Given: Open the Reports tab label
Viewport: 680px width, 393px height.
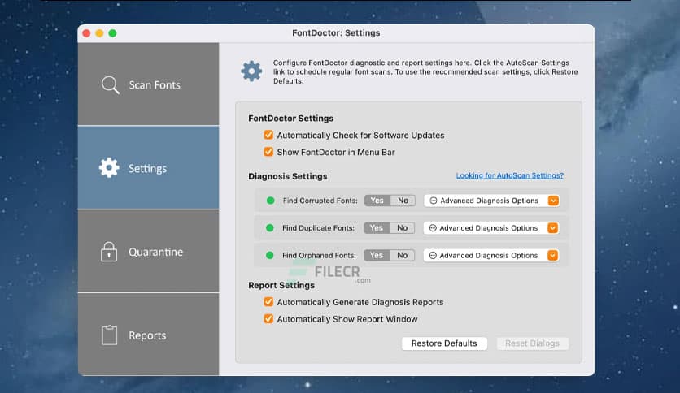Looking at the screenshot, I should 147,335.
